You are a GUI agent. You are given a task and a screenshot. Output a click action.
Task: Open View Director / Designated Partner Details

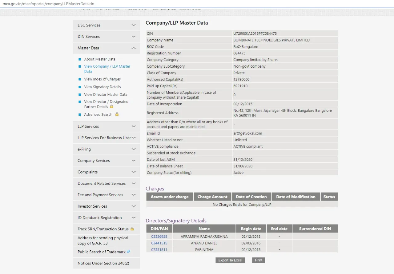[x=106, y=104]
